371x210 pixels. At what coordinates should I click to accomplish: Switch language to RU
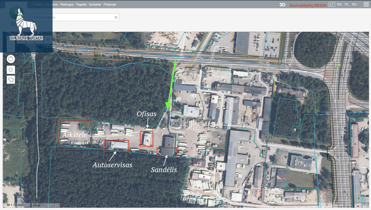pyautogui.click(x=354, y=4)
